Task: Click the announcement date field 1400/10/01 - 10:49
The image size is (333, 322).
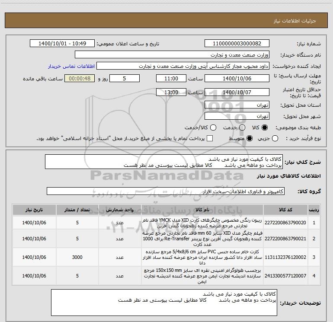Action: click(62, 44)
